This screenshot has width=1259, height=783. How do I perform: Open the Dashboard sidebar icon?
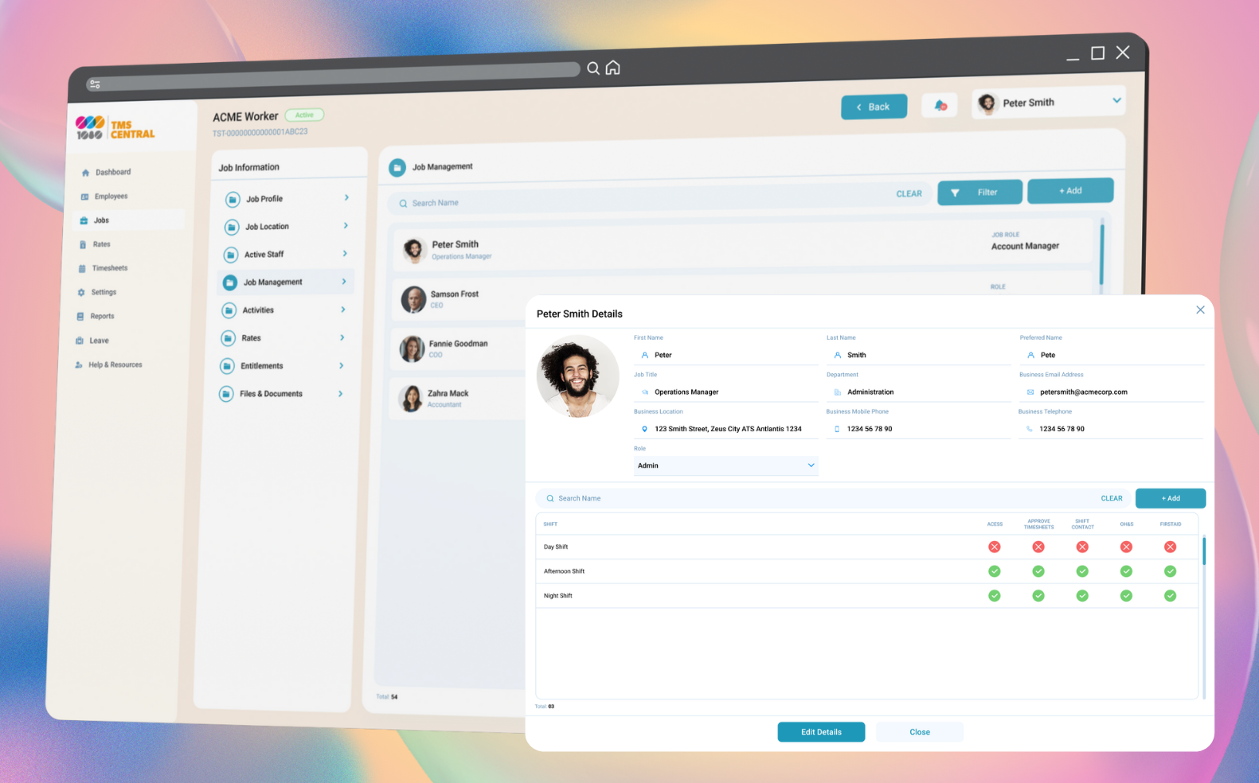pos(85,173)
